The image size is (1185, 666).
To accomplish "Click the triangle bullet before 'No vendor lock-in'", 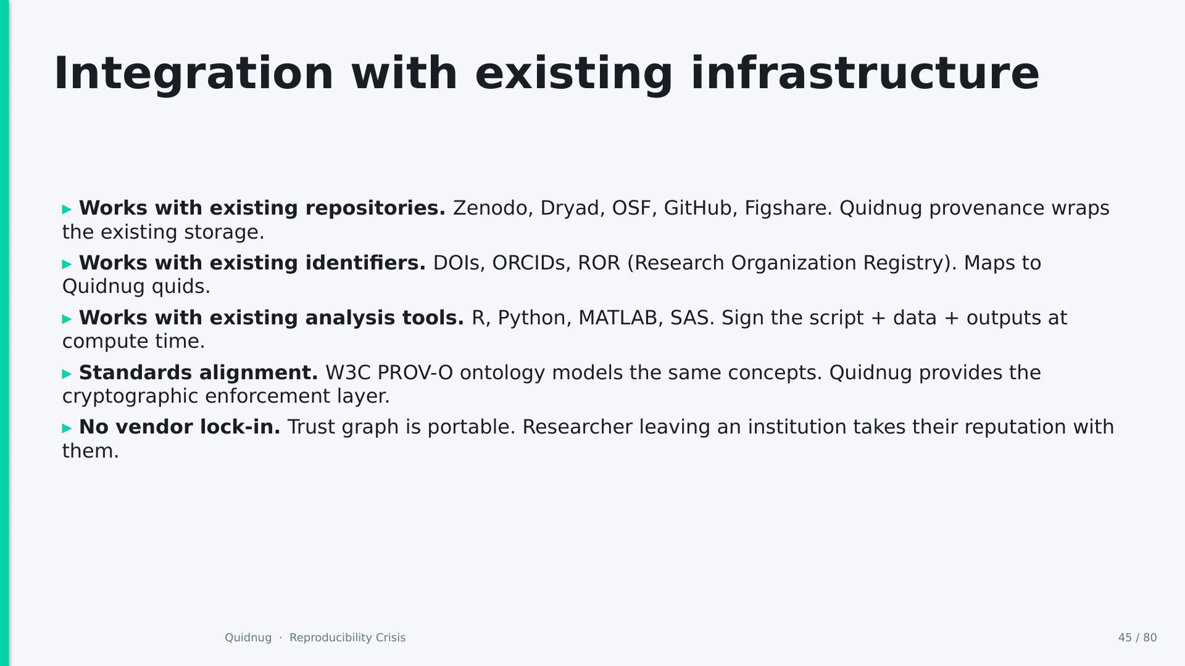I will click(67, 429).
